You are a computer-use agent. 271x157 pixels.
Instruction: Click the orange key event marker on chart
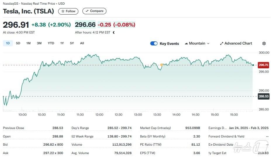coord(161,65)
